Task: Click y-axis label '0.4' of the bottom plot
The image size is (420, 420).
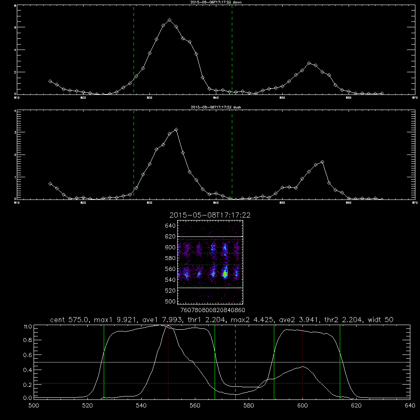Action: (28, 370)
